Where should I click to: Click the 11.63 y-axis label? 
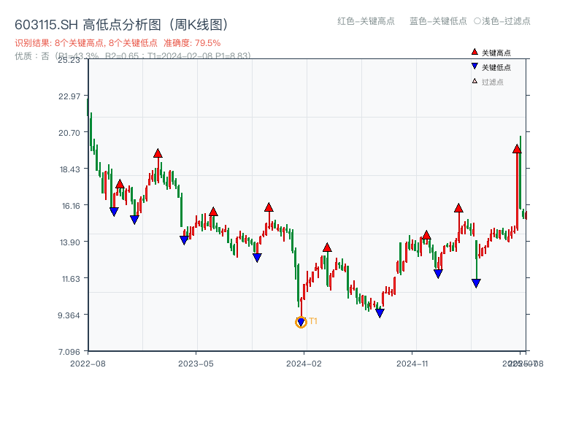point(71,279)
